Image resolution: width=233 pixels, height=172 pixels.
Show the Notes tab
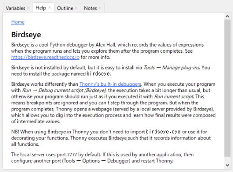click(x=90, y=8)
